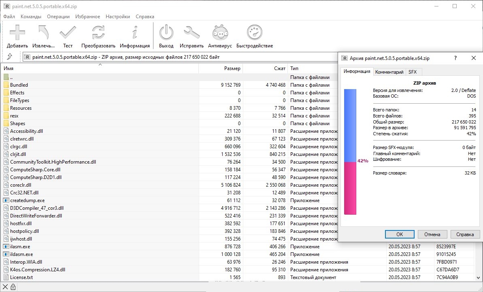Open the Файл menu
This screenshot has width=483, height=292.
pos(9,17)
